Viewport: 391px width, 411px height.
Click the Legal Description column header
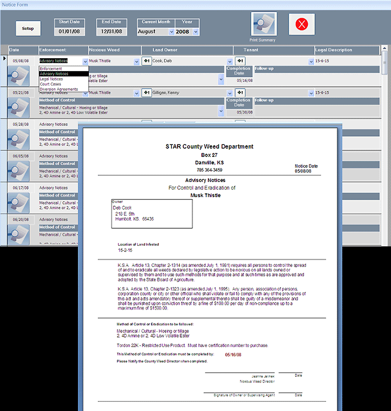point(347,50)
